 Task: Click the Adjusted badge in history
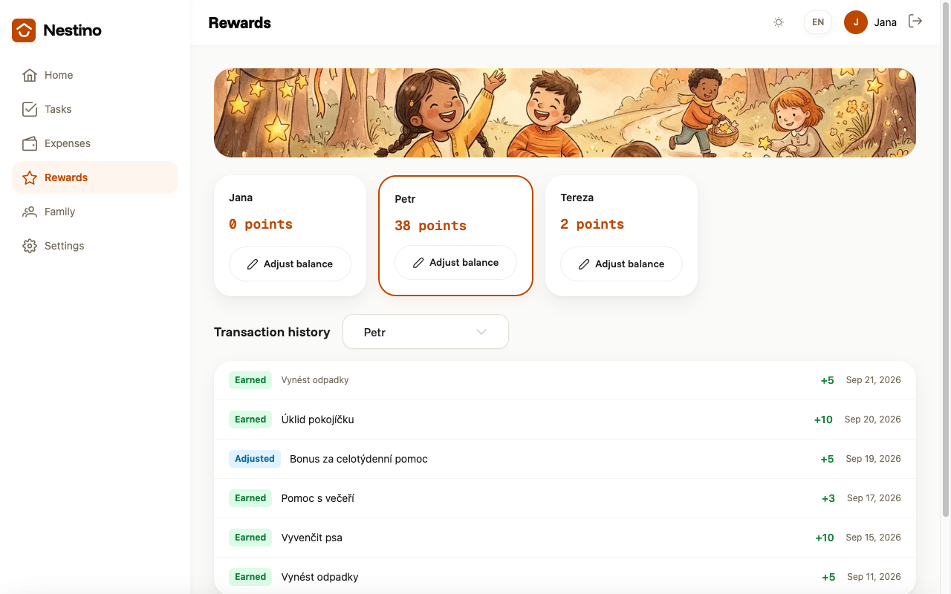pyautogui.click(x=255, y=459)
